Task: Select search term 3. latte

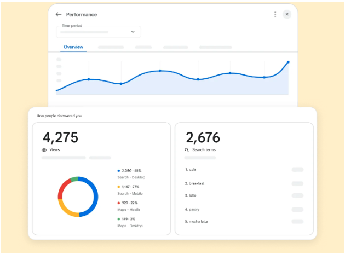Action: pyautogui.click(x=191, y=195)
